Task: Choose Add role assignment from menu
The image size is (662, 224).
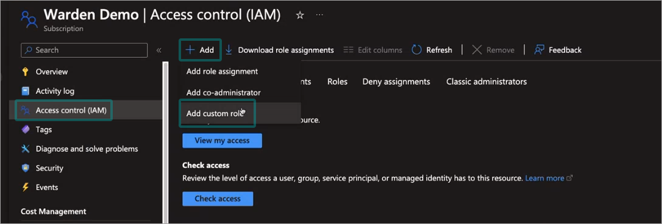Action: (x=222, y=72)
